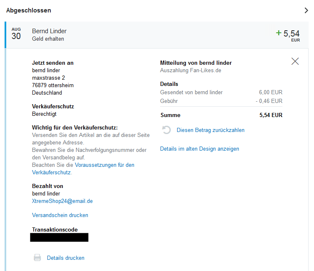Click the circular refund arrow icon
Image resolution: width=314 pixels, height=271 pixels.
tap(166, 130)
